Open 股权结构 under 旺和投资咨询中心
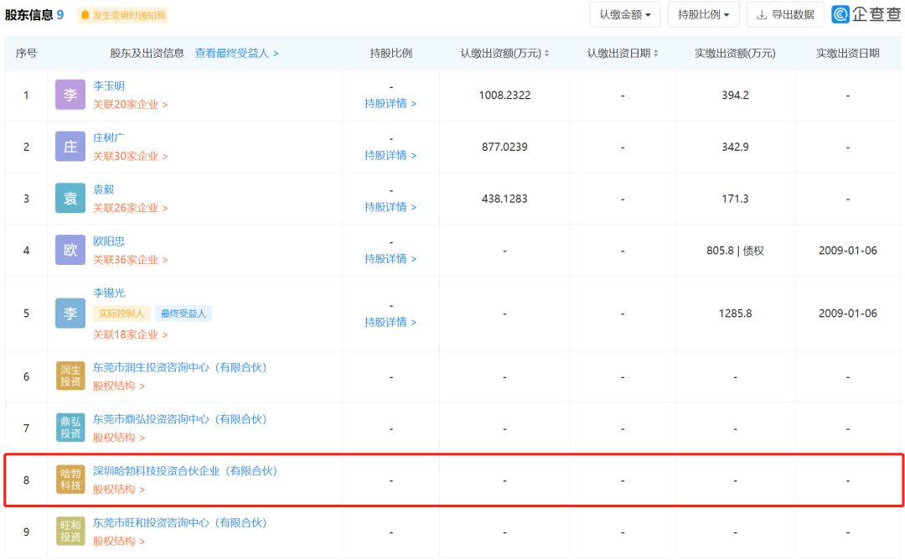Image resolution: width=905 pixels, height=560 pixels. pos(119,541)
